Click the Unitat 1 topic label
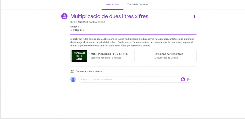The height and width of the screenshot is (119, 245). (x=75, y=27)
